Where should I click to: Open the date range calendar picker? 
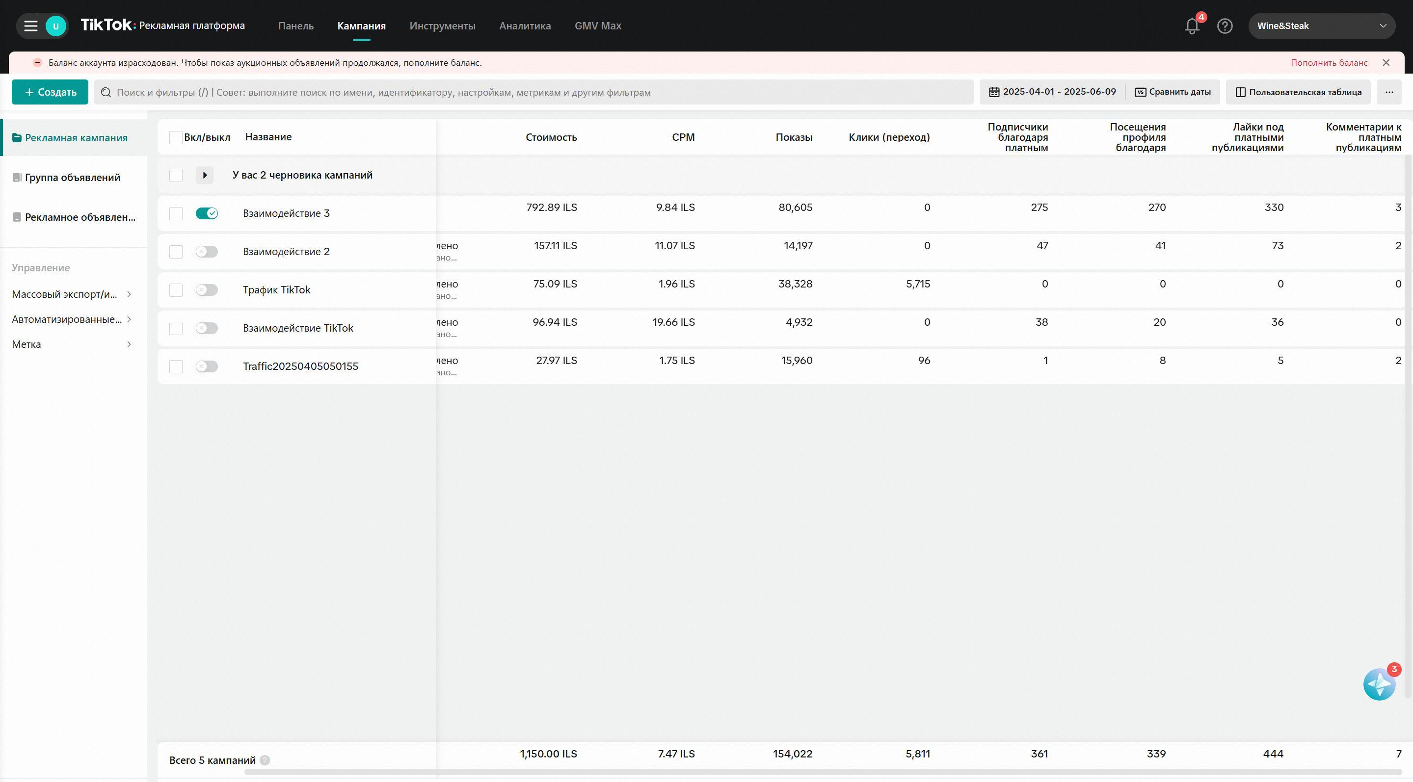tap(1052, 92)
